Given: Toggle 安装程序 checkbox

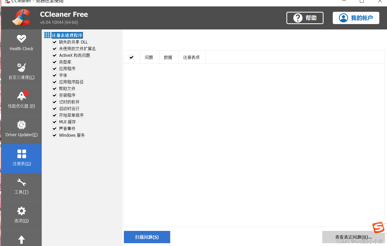Looking at the screenshot, I should 55,95.
